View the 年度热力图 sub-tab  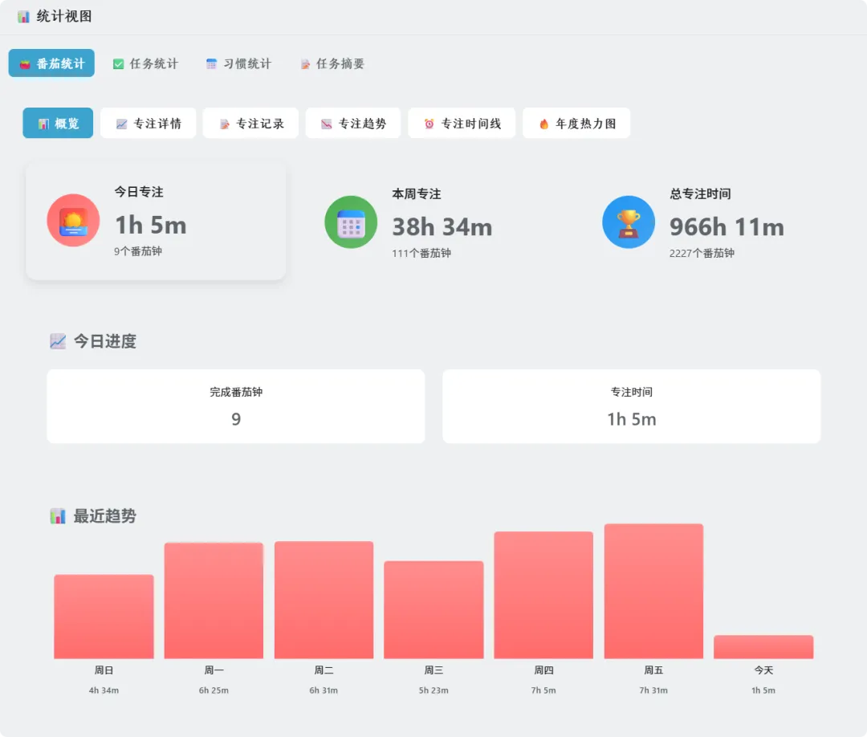coord(576,124)
